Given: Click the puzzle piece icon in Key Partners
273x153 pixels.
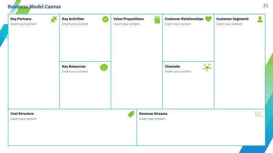Looking at the screenshot, I should [54, 19].
